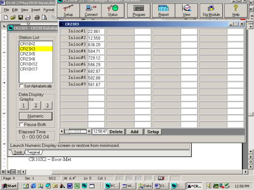Click the View toolbar icon

pos(187,11)
